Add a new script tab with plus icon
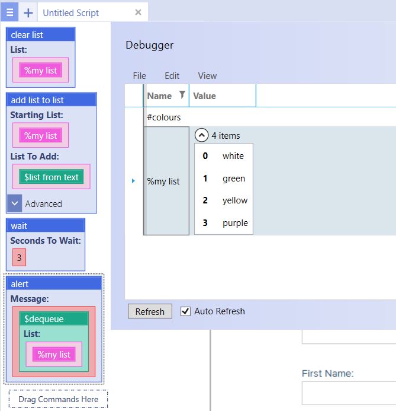Image resolution: width=396 pixels, height=411 pixels. pyautogui.click(x=28, y=12)
